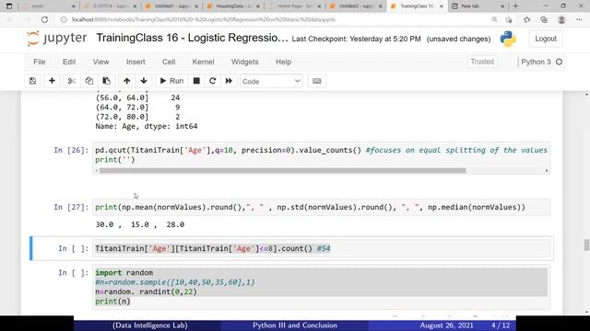Viewport: 590px width, 331px height.
Task: Open the Widgets menu
Action: (x=244, y=62)
